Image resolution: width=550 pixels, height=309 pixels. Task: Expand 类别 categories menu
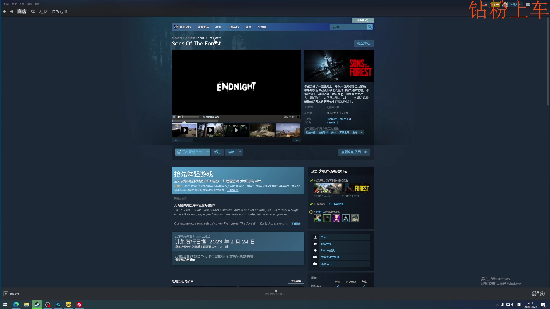(x=218, y=27)
